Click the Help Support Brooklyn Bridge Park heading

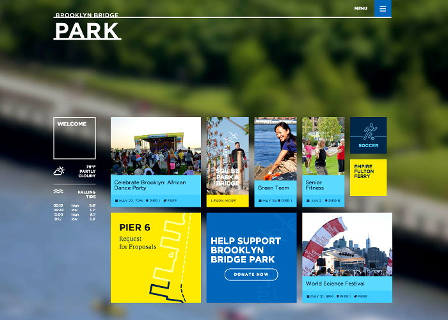[246, 250]
